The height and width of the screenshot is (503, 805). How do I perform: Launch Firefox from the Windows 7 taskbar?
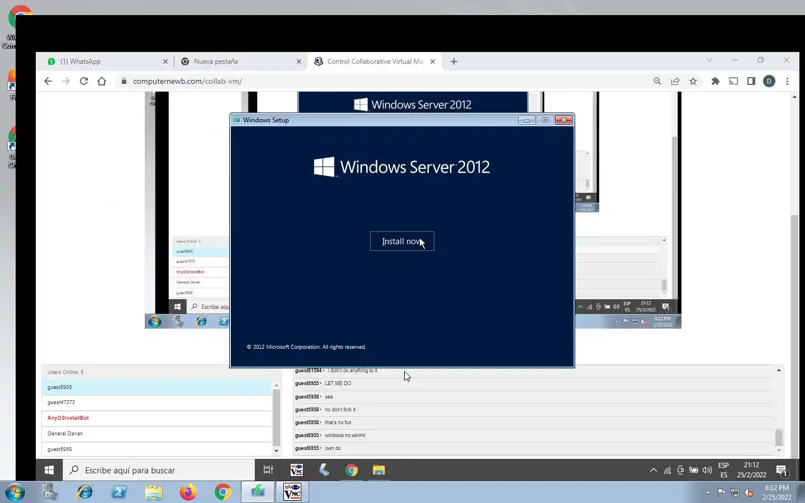tap(188, 492)
